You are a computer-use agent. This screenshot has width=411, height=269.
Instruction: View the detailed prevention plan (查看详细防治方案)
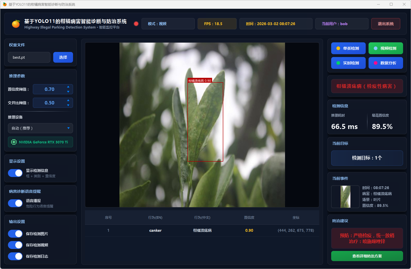click(367, 256)
